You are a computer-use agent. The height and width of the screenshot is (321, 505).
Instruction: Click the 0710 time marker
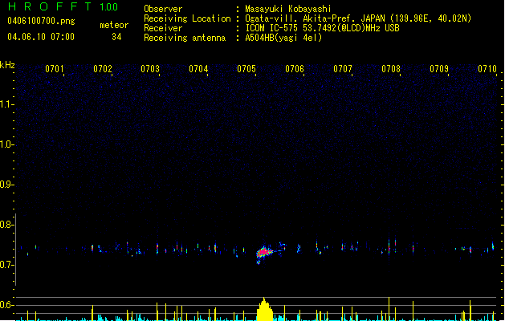pyautogui.click(x=487, y=69)
